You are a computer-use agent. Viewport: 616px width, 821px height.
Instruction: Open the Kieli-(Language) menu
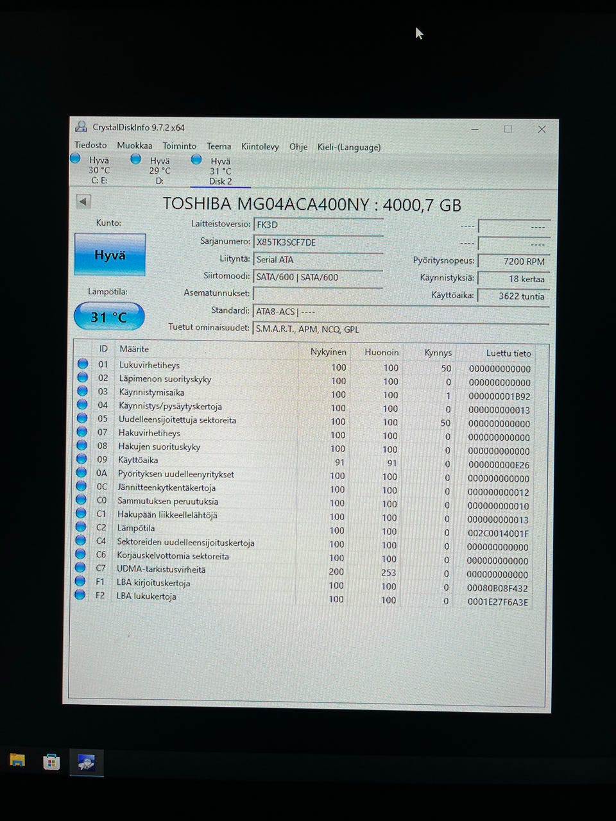click(x=349, y=147)
